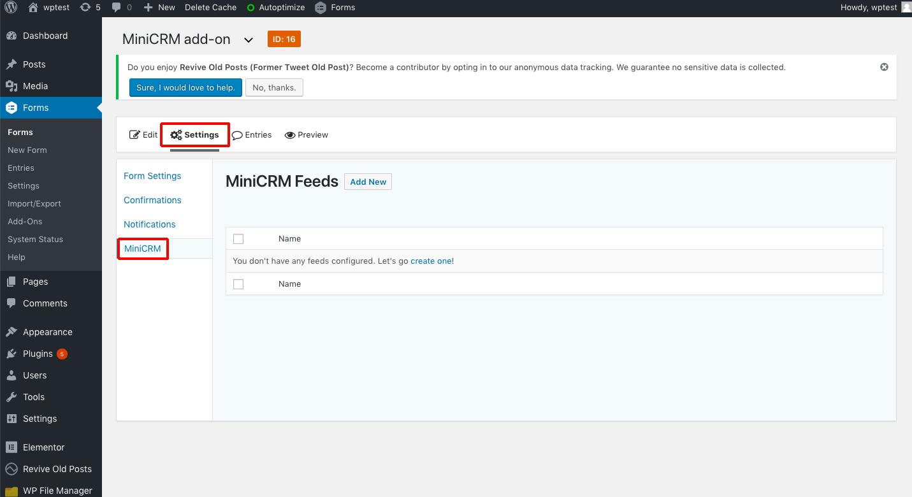Screen dimensions: 912x497
Task: Click green Autoptimize status circle
Action: [x=250, y=8]
